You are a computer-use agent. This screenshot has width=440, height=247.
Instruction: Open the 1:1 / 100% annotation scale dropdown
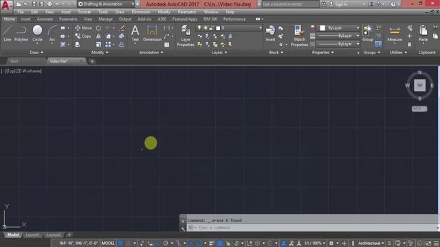(x=315, y=243)
